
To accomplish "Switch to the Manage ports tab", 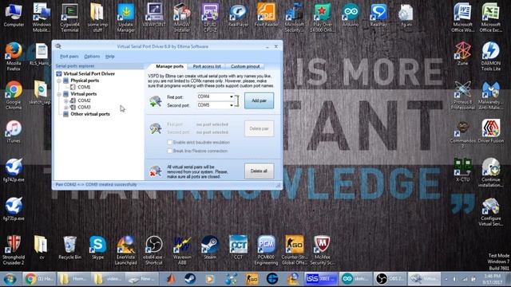I will click(x=169, y=66).
